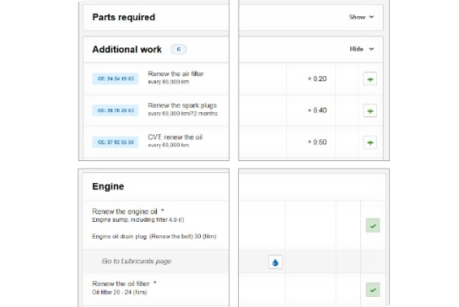Click the Engine section heading
The width and height of the screenshot is (459, 307).
point(108,186)
